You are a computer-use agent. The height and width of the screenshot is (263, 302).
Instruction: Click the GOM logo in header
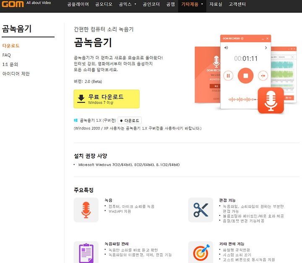coord(13,4)
